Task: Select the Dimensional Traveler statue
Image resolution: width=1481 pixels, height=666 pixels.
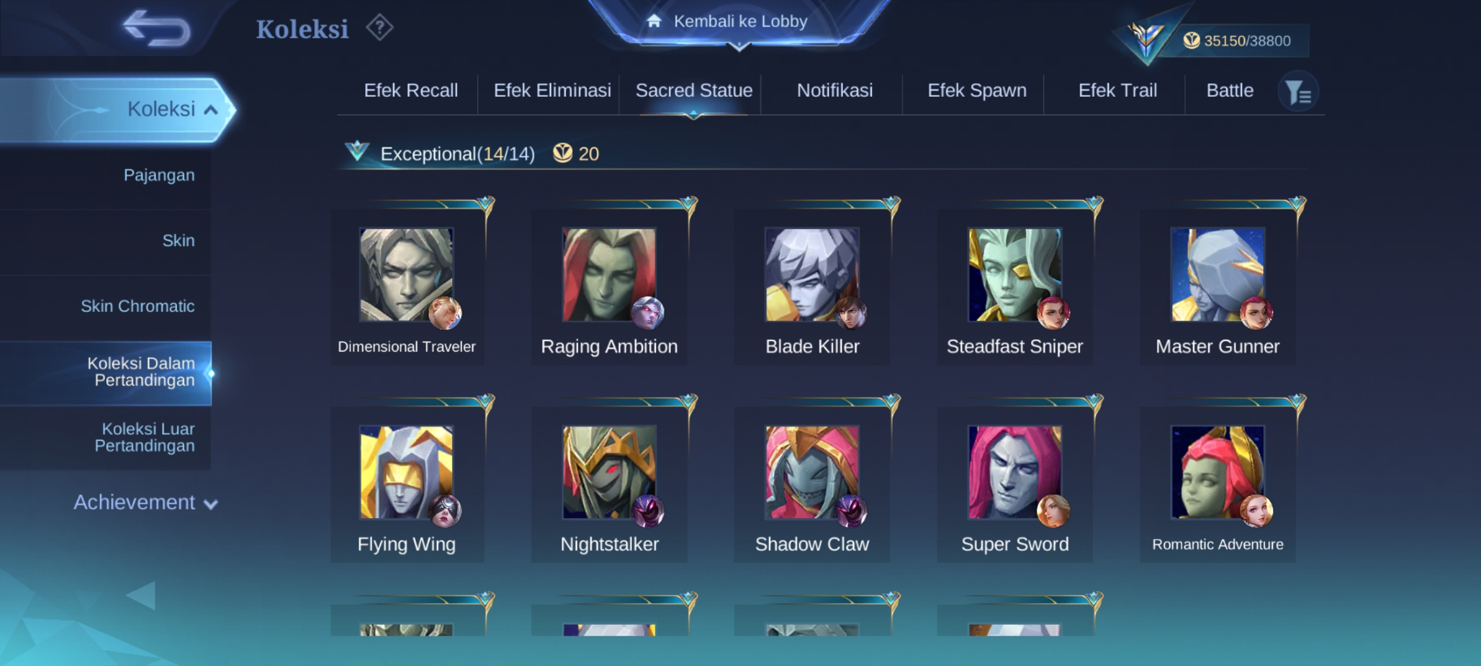Action: [x=407, y=287]
